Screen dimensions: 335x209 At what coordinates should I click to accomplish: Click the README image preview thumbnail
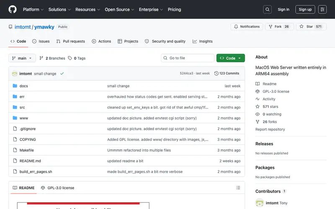point(83,206)
